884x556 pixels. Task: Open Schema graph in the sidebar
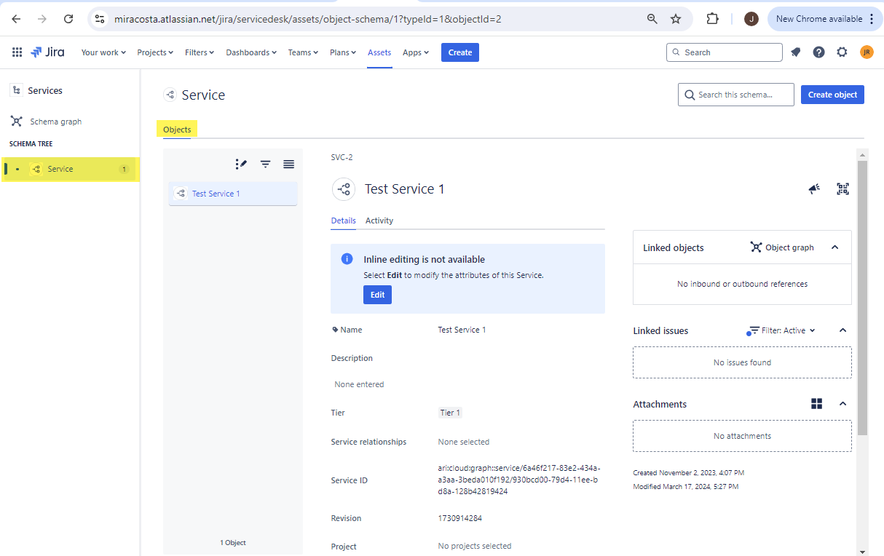point(46,122)
